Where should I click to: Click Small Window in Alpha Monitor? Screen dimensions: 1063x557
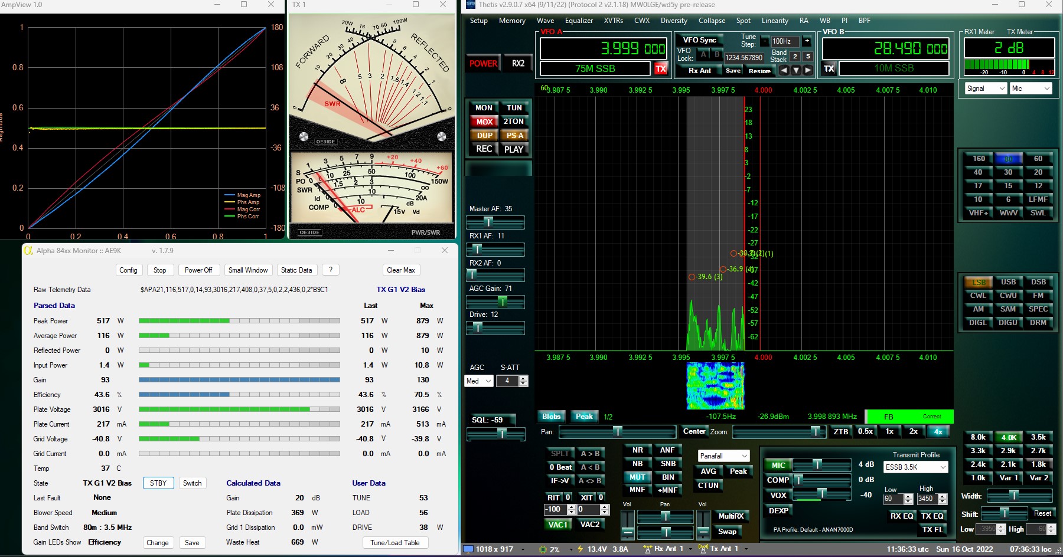(x=248, y=270)
